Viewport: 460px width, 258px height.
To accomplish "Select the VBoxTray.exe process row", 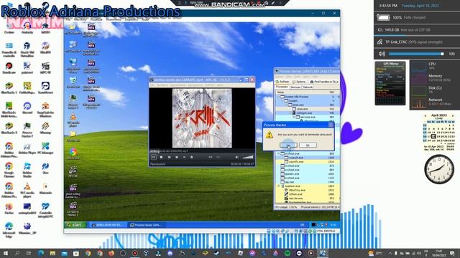I will point(307,190).
